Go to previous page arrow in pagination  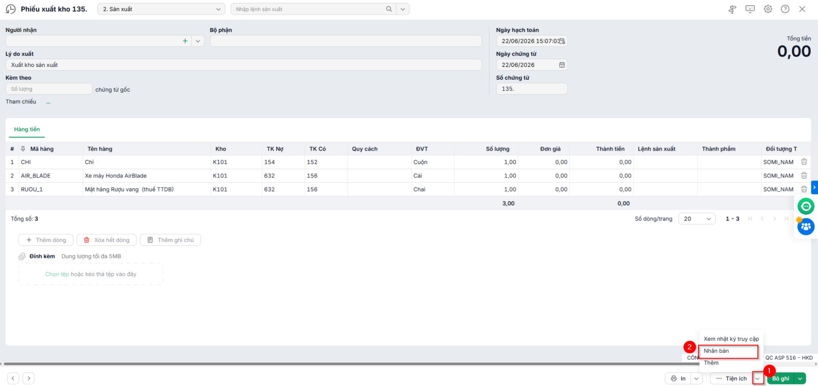[762, 219]
